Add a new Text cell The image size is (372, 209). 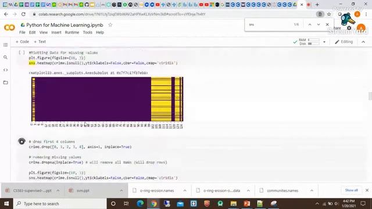[40, 42]
